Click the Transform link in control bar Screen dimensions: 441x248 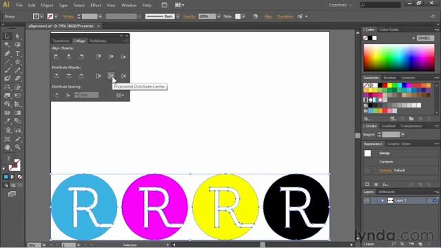click(x=285, y=17)
